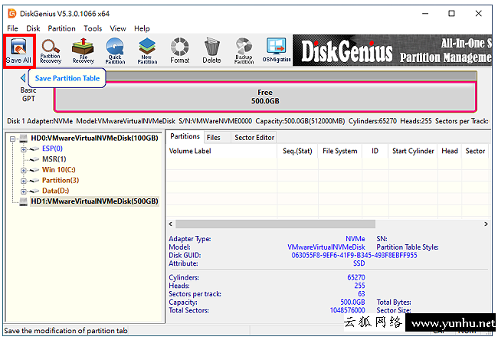Open Backup Partition tool
This screenshot has width=498, height=340.
[x=244, y=51]
